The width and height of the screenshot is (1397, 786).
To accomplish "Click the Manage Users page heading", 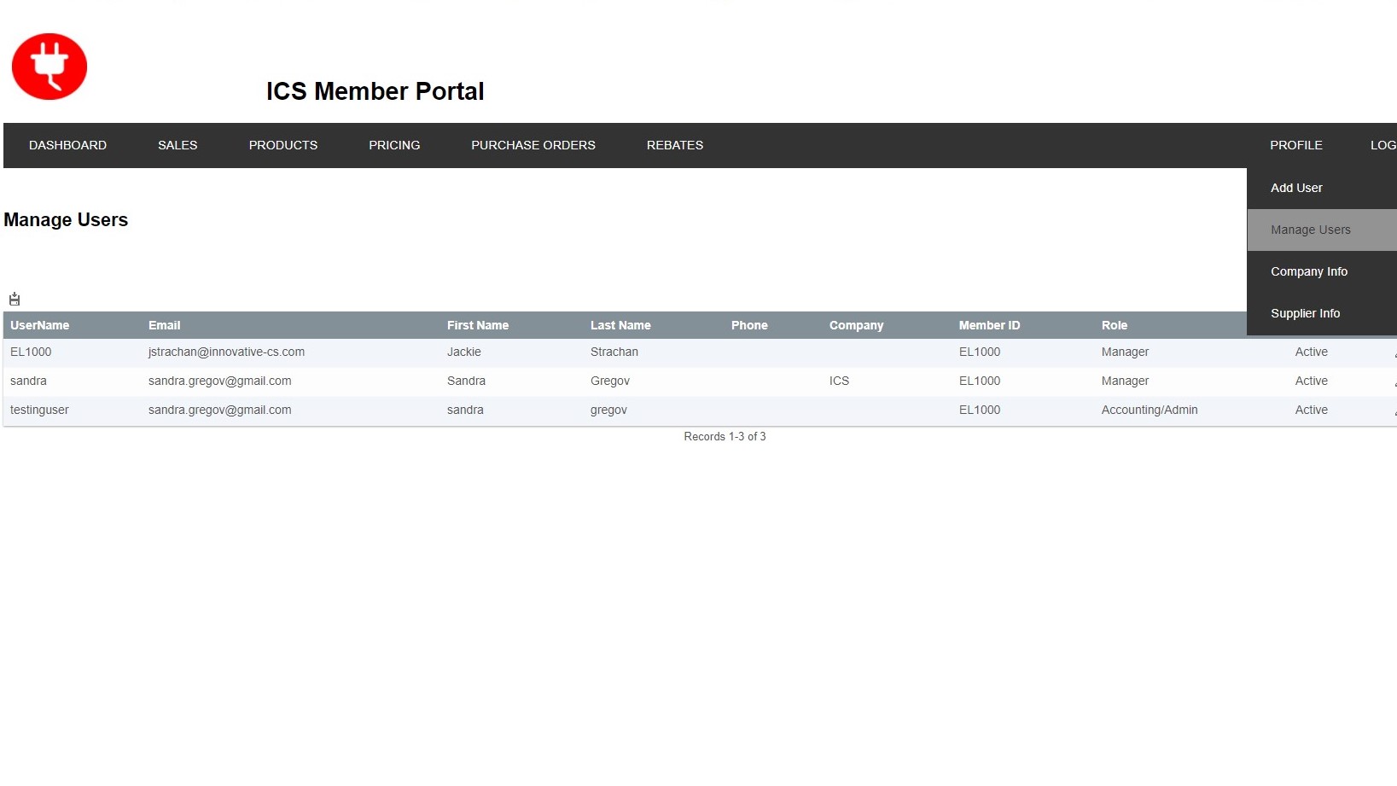I will point(66,220).
